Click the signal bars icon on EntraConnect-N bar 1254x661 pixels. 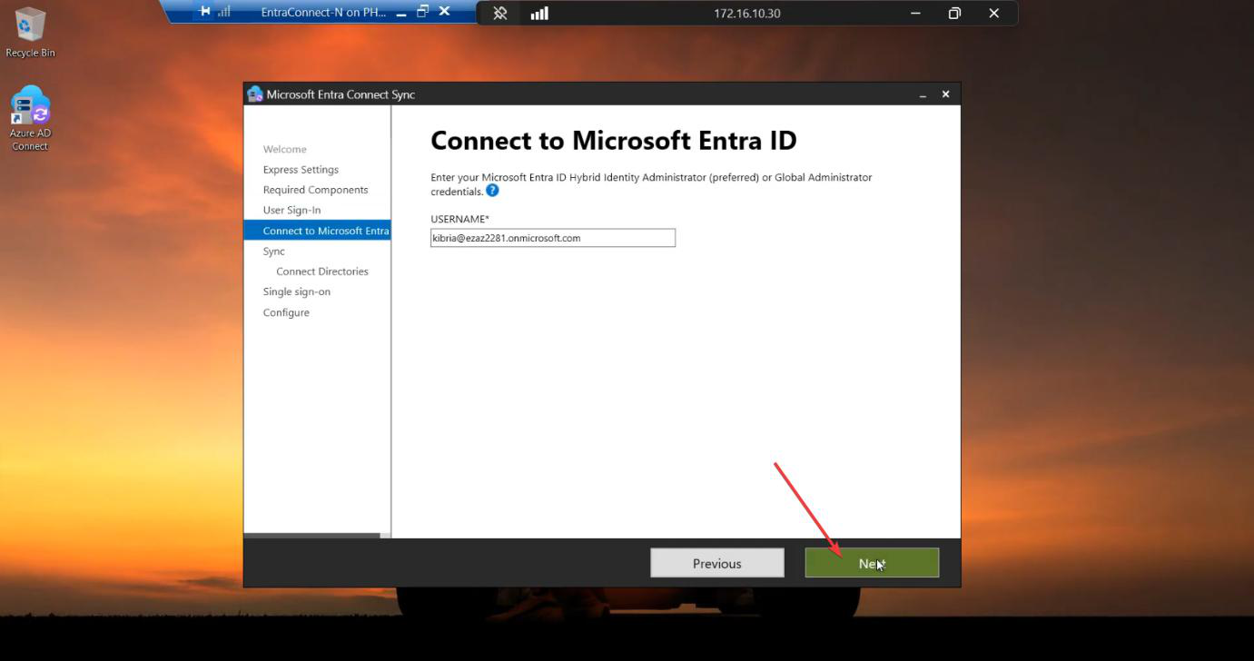[224, 12]
